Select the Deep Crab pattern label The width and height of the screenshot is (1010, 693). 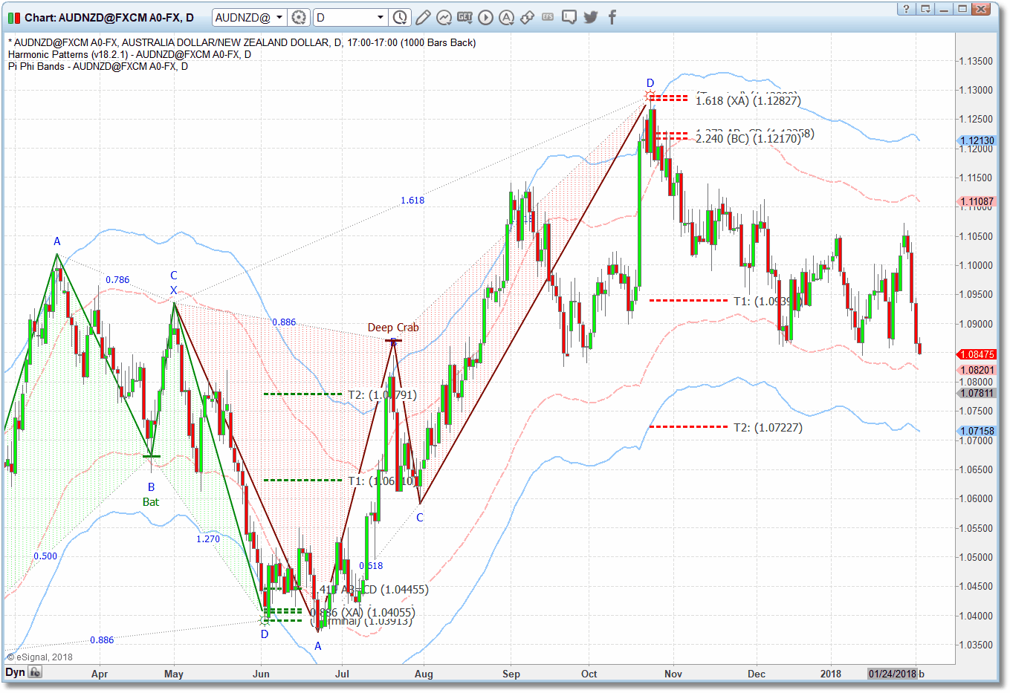click(x=393, y=328)
